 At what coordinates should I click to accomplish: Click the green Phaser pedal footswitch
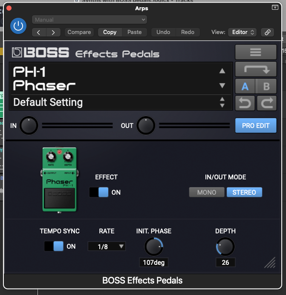[x=59, y=198]
